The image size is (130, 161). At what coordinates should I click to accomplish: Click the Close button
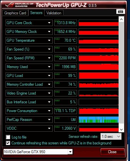point(112,152)
